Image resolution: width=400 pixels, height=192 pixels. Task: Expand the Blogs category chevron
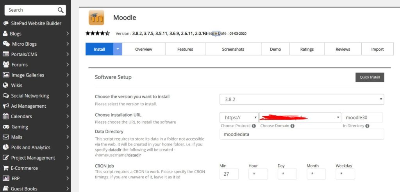[68, 34]
